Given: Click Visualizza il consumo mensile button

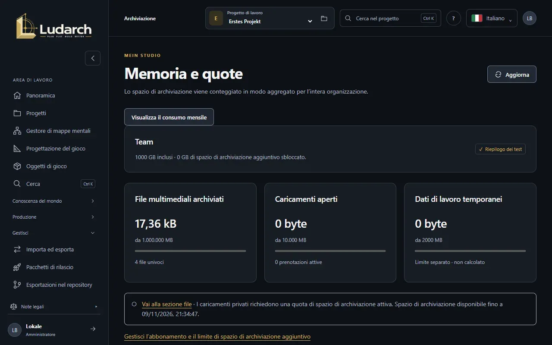Looking at the screenshot, I should tap(169, 117).
